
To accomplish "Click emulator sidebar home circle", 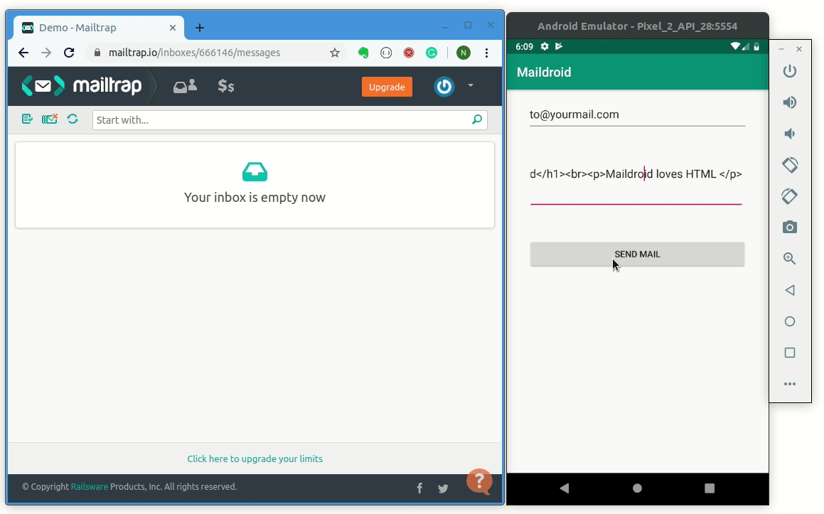I will (789, 321).
